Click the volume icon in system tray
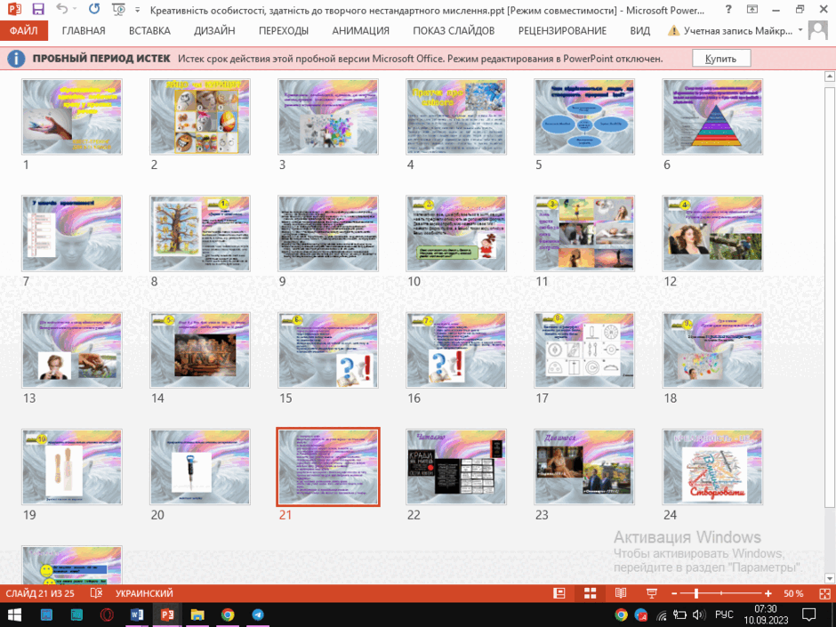This screenshot has height=627, width=836. tap(699, 615)
